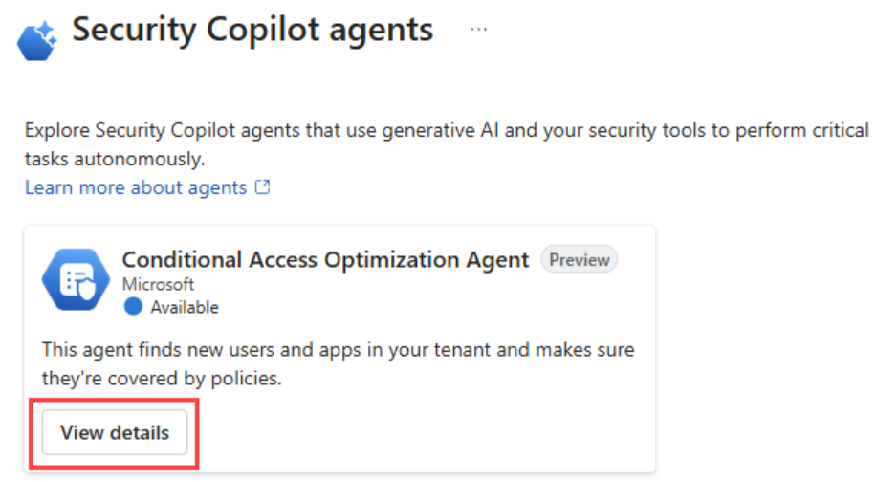Click the 'tasks autonomously' text line
This screenshot has height=482, width=876.
coord(115,158)
